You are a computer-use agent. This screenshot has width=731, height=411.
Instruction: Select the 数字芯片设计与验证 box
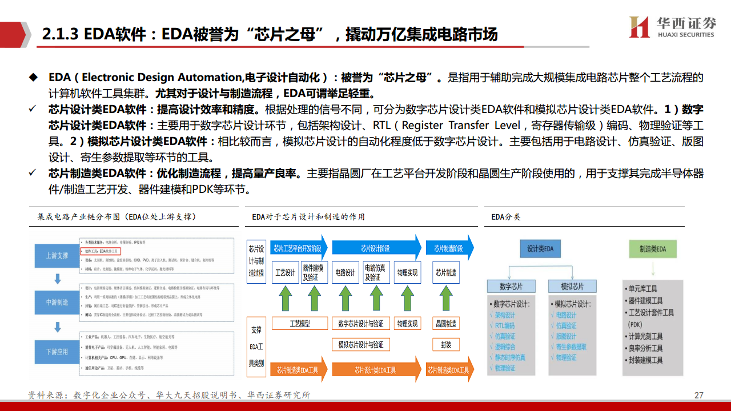pos(361,324)
